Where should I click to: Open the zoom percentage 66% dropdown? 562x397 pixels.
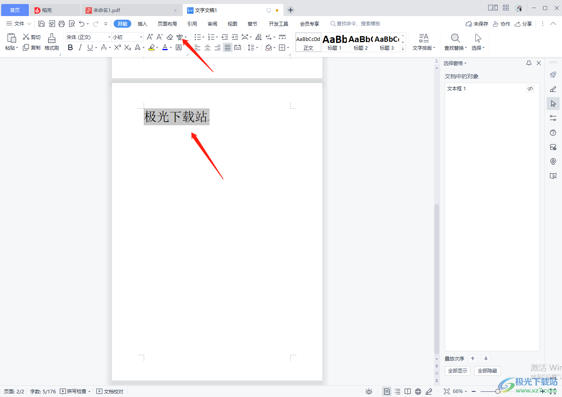[x=460, y=391]
